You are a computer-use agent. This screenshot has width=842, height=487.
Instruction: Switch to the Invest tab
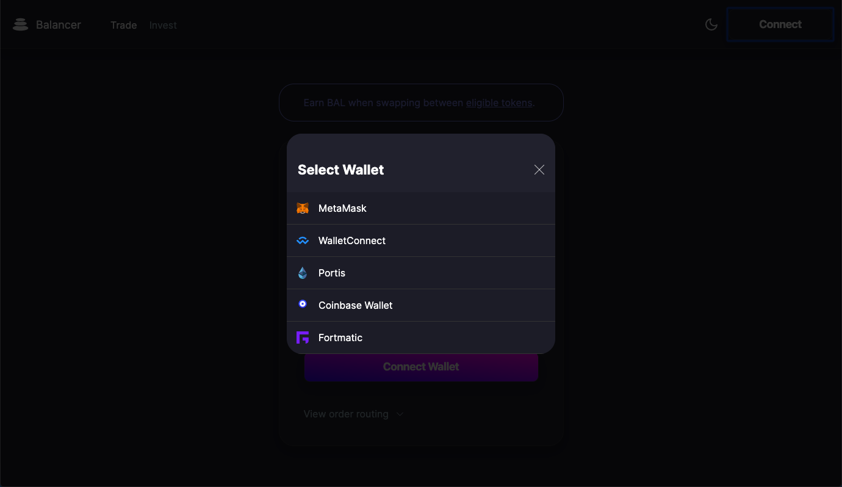point(163,25)
